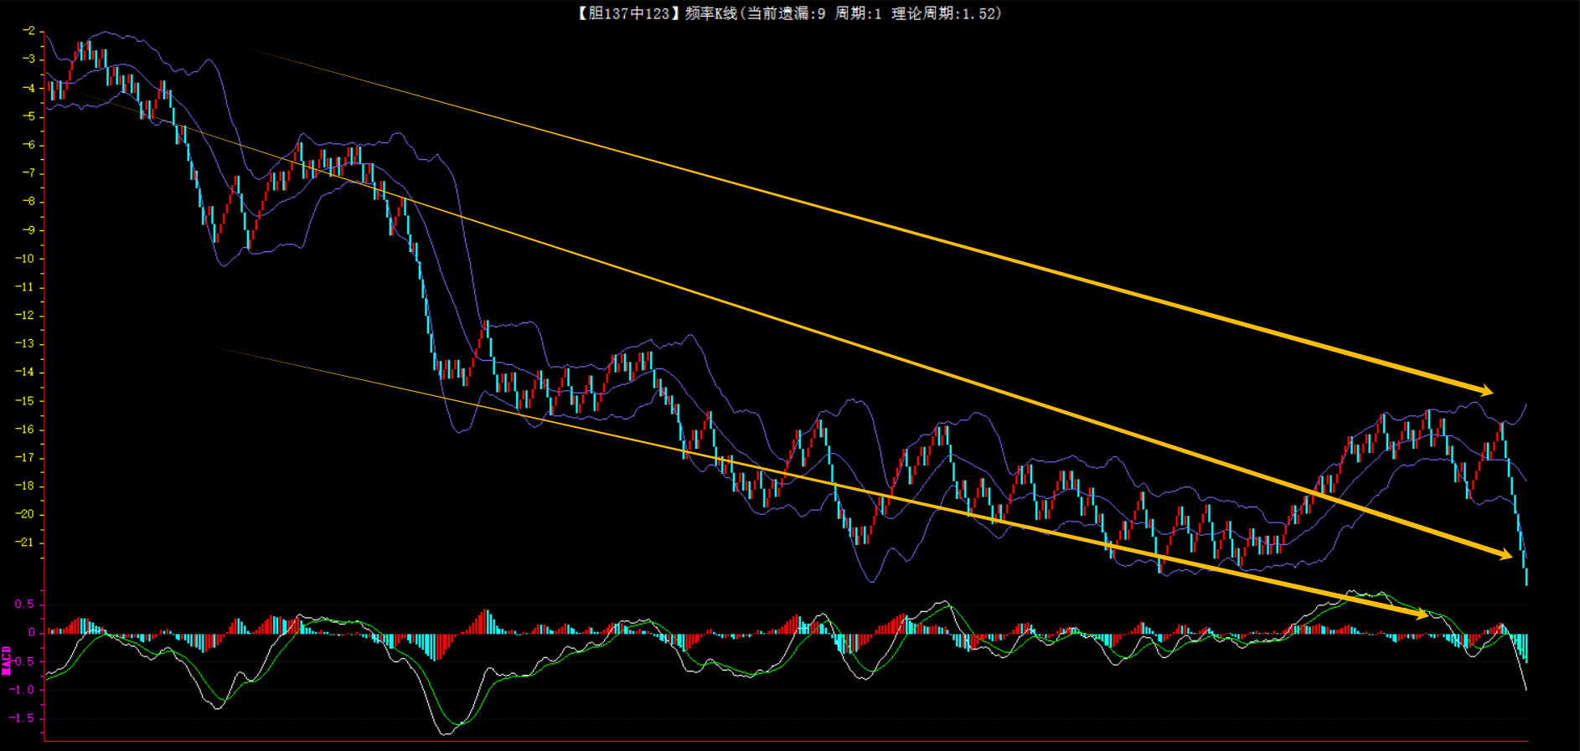
Task: Click the -16 value on the price axis
Action: tap(24, 430)
